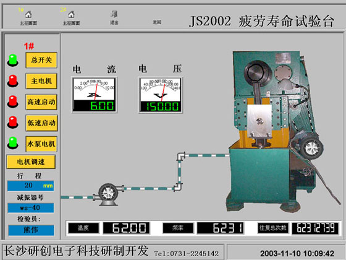Click red lamp beside 低速启动
The height and width of the screenshot is (260, 346).
(13, 122)
